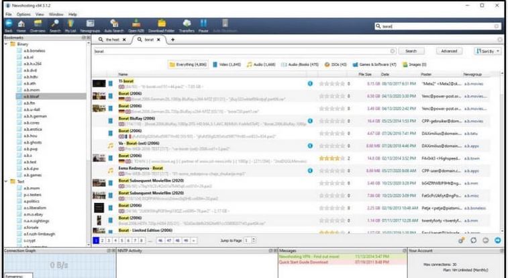Click the refresh circle icon beside pagination
The height and width of the screenshot is (278, 508).
coord(473,240)
